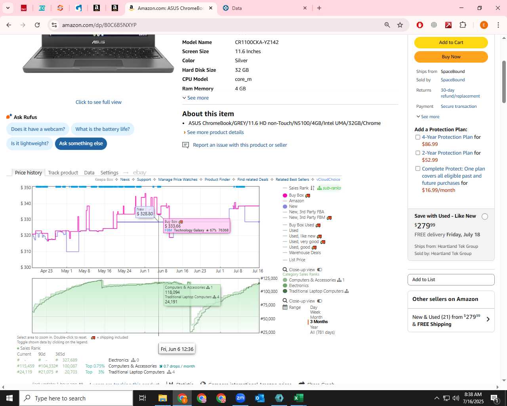Open New & Used offers arrow
Image resolution: width=507 pixels, height=406 pixels.
click(488, 319)
